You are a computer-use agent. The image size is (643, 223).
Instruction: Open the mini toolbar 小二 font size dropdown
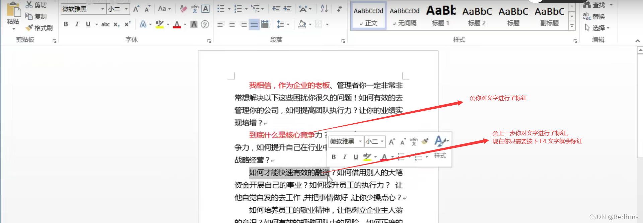[x=382, y=141]
